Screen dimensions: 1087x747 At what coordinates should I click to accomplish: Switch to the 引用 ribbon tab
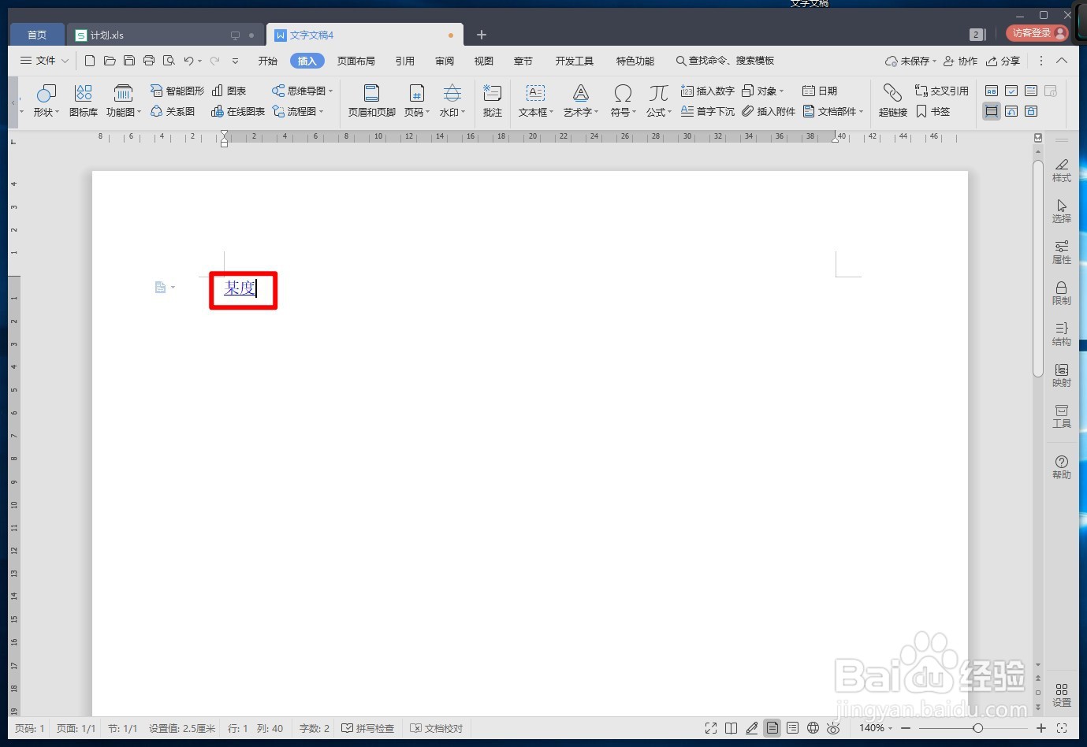pos(405,61)
